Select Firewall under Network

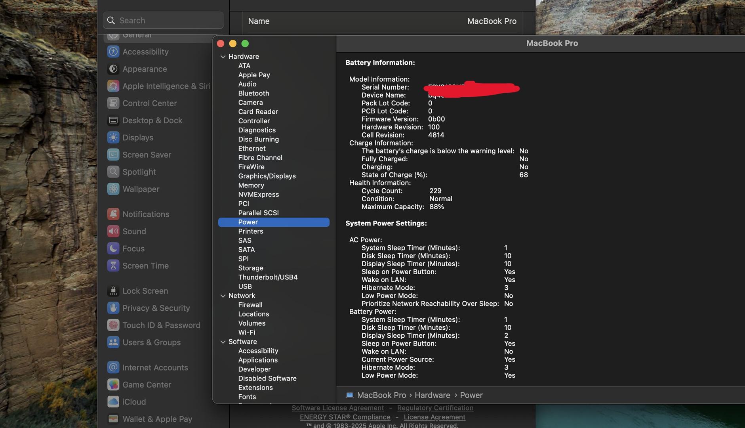[x=250, y=305]
